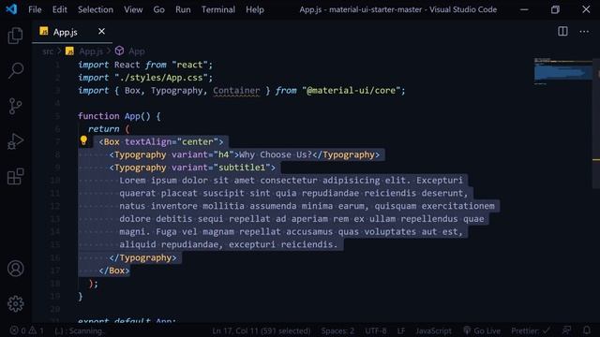Image resolution: width=600 pixels, height=337 pixels.
Task: Change LF end of line sequence
Action: [400, 330]
